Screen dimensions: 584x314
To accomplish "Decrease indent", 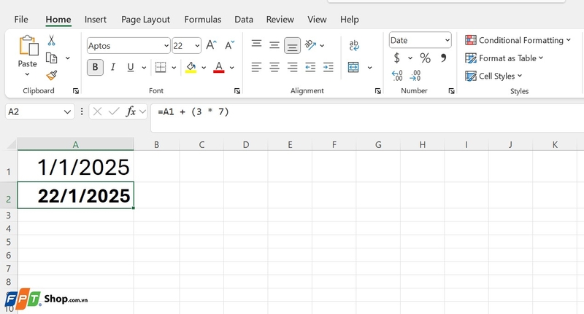I will click(310, 67).
